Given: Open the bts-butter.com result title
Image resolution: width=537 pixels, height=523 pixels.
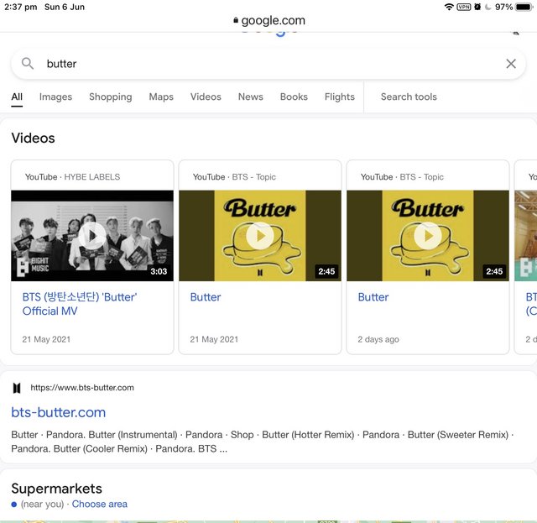Looking at the screenshot, I should 58,412.
